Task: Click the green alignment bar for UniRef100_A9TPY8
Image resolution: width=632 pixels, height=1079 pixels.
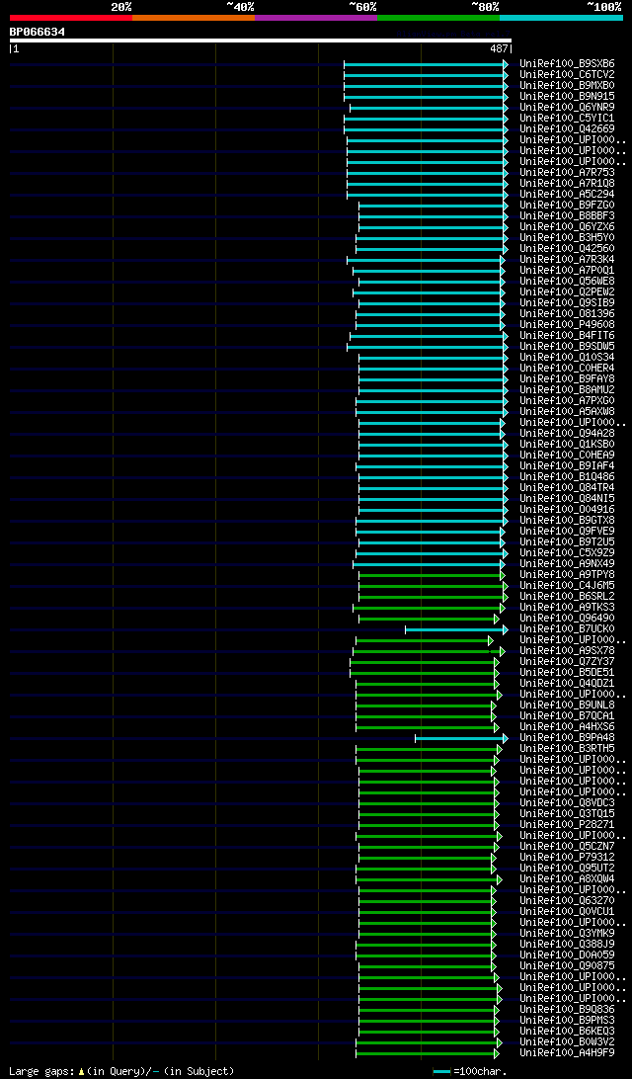Action: tap(432, 575)
